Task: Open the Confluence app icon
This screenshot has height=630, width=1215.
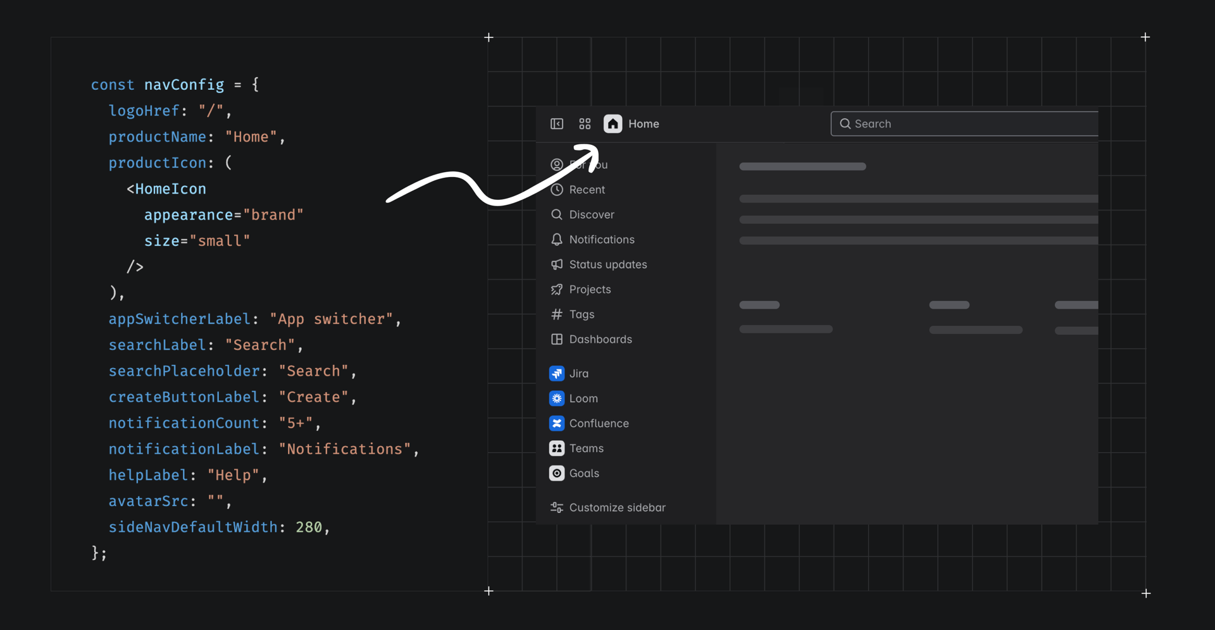Action: (557, 424)
